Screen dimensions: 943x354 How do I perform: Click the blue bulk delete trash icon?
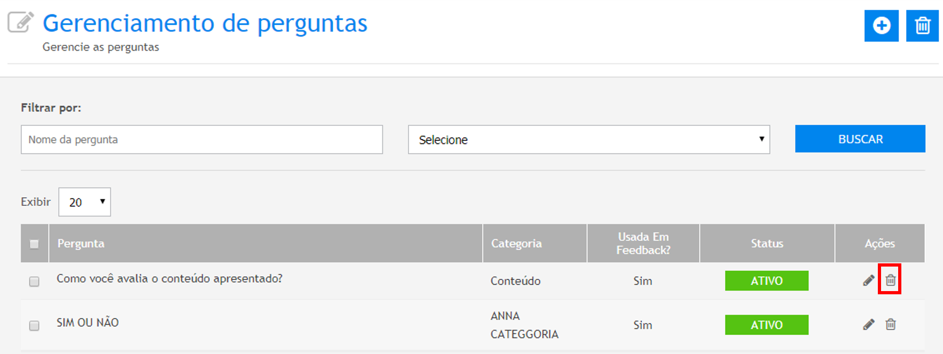922,26
